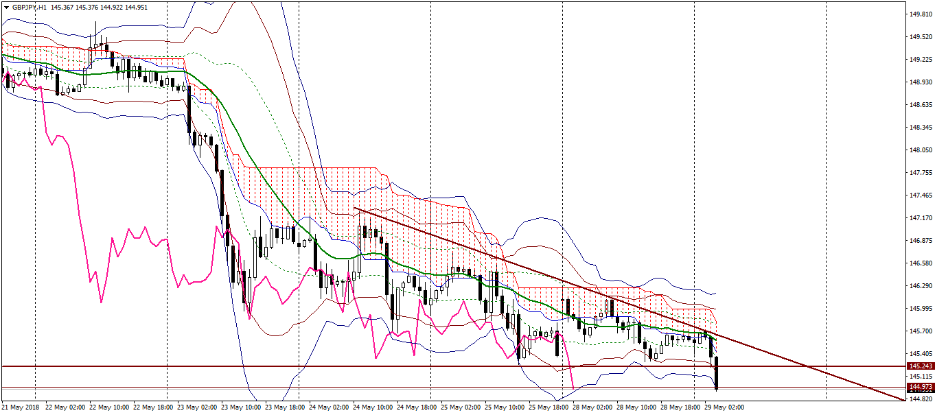The image size is (935, 415).
Task: Click the 145.405 price scale label
Action: [x=920, y=353]
